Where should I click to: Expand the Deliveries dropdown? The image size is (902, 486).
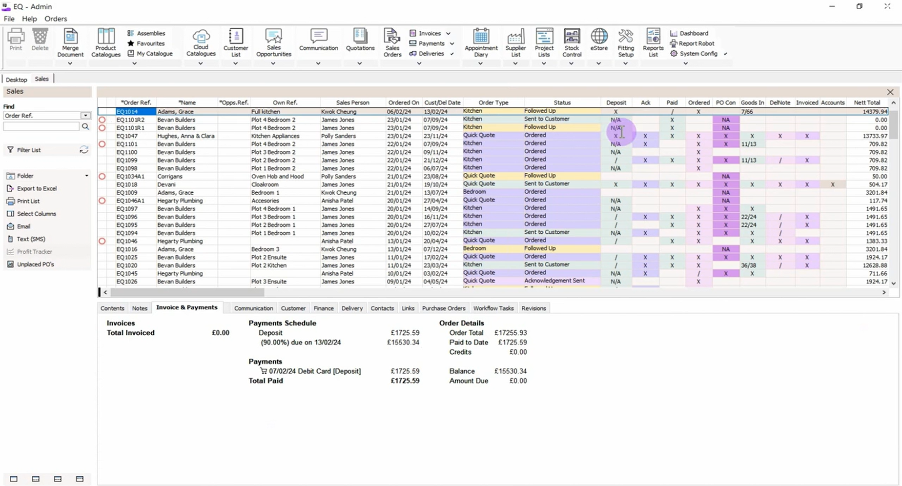point(452,54)
